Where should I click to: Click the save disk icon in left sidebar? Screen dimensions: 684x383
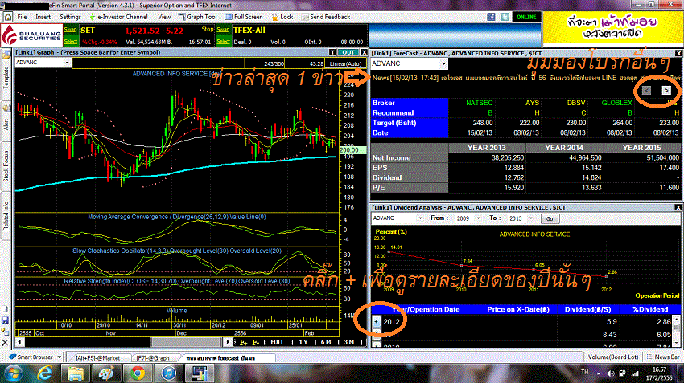click(6, 320)
